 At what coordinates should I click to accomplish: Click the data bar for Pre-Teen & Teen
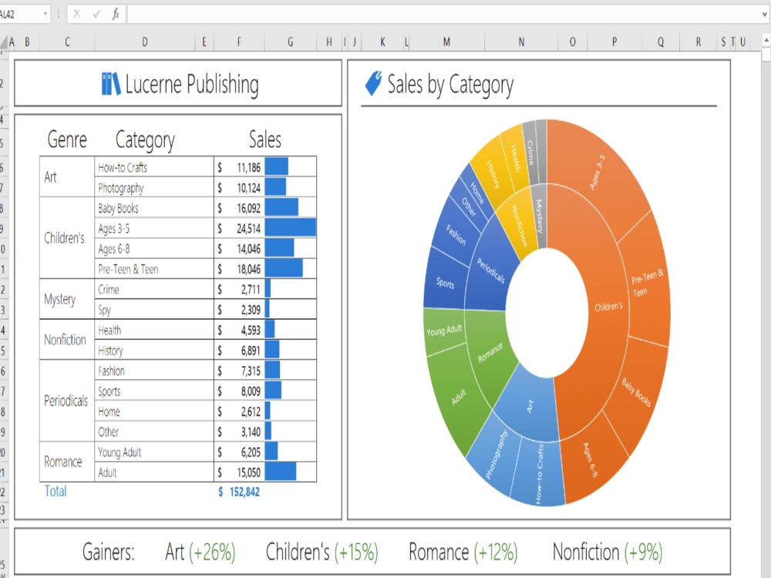pyautogui.click(x=284, y=269)
